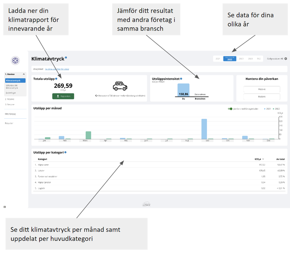Toggle Jämfört med förra perioden switch
Screen dimensions: 290x253
[230, 109]
